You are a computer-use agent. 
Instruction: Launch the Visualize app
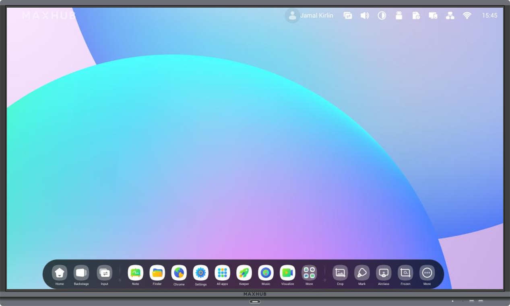click(x=287, y=273)
